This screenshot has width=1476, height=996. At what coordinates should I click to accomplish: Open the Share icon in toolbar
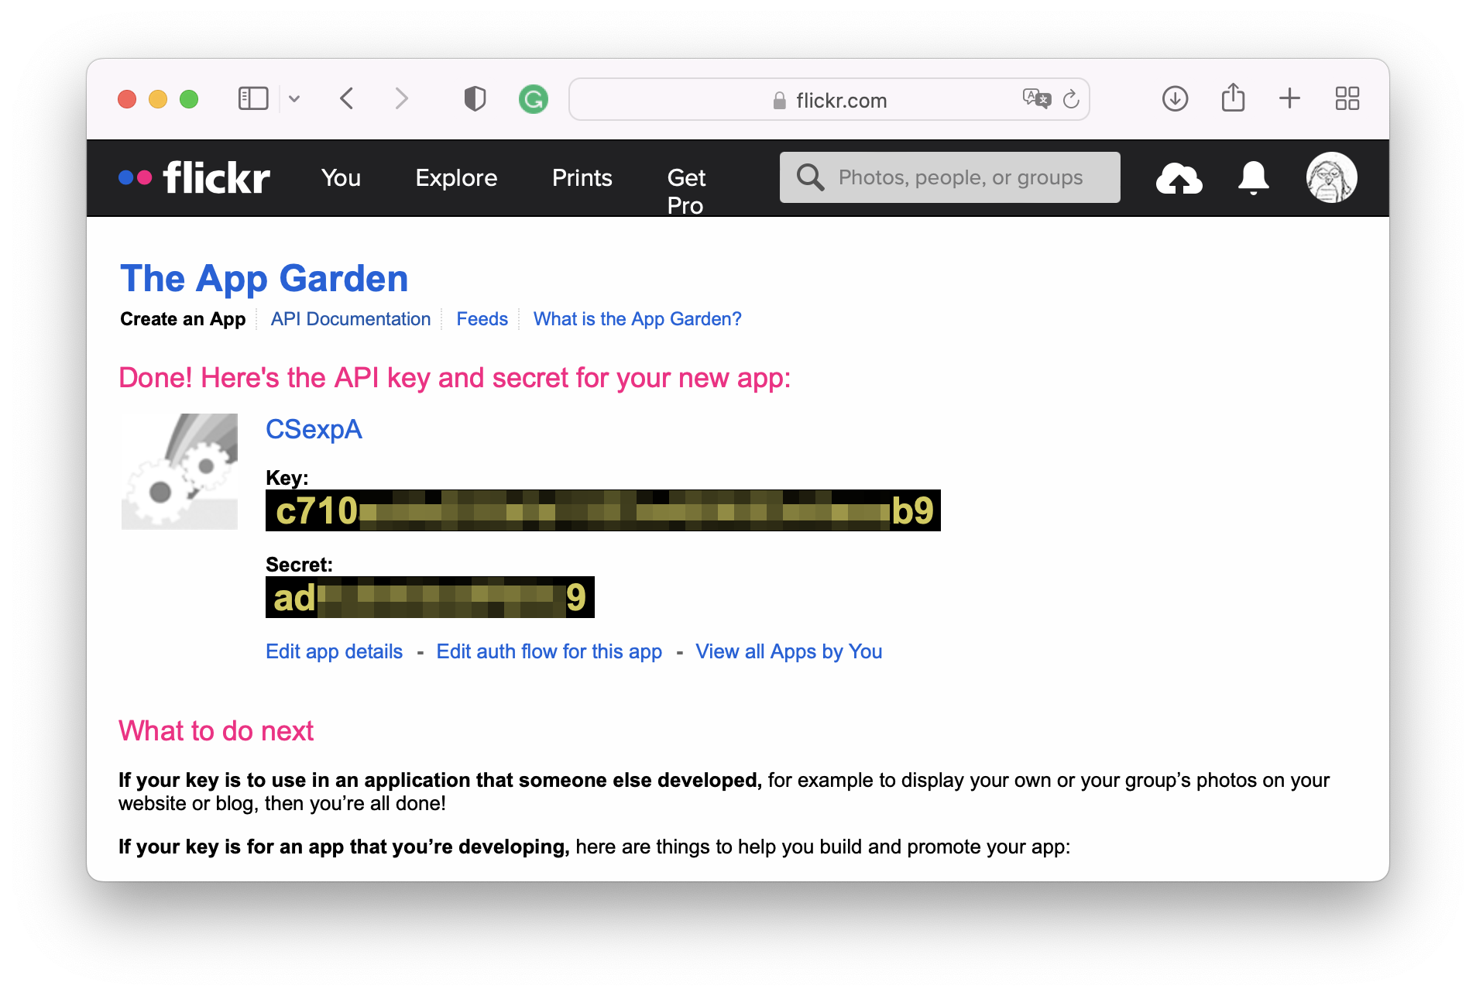point(1233,98)
